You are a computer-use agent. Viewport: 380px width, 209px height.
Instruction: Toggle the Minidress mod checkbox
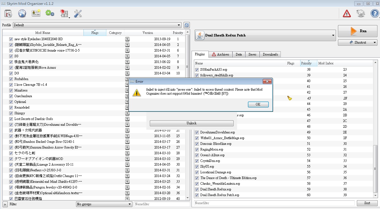(x=11, y=90)
